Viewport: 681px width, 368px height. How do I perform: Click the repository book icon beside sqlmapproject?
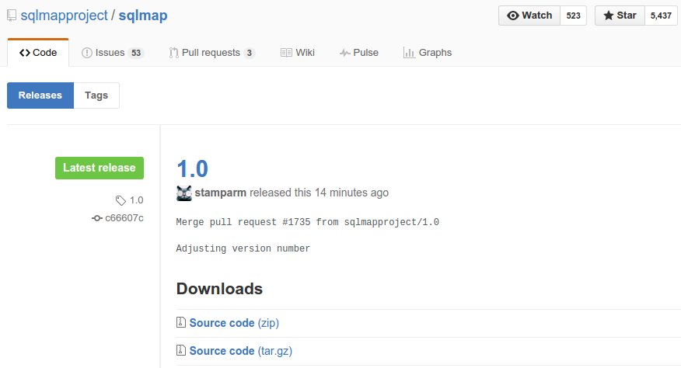12,16
